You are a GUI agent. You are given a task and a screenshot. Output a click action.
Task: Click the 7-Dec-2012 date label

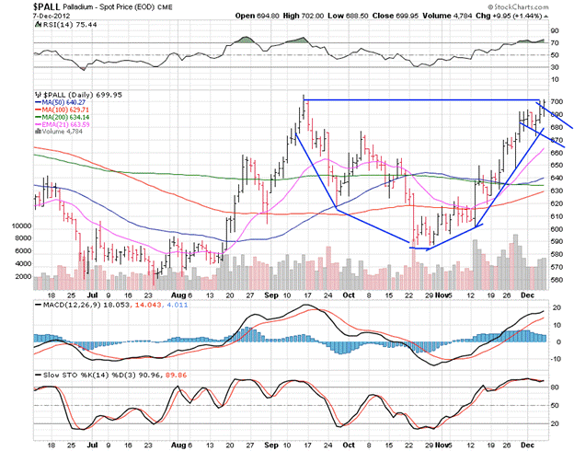[x=24, y=17]
